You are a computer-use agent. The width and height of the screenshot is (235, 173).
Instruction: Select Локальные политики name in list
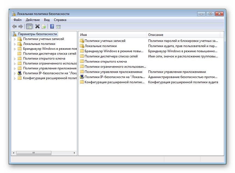click(101, 46)
